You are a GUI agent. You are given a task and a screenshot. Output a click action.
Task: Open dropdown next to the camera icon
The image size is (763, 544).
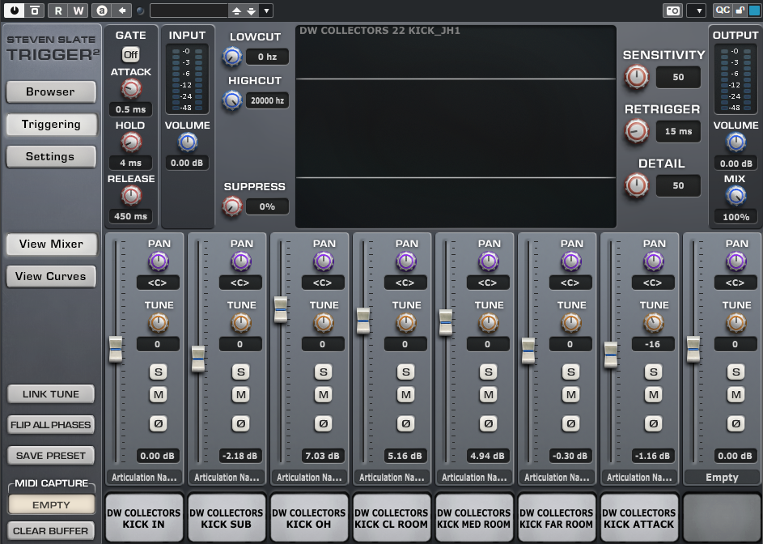click(696, 11)
